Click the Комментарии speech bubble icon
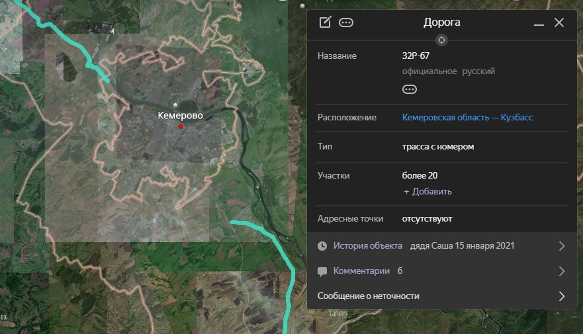Viewport: 583px width, 334px height. tap(322, 272)
